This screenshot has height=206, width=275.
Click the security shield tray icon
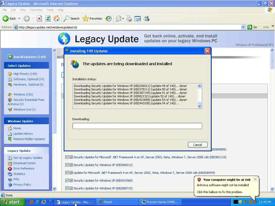240,202
